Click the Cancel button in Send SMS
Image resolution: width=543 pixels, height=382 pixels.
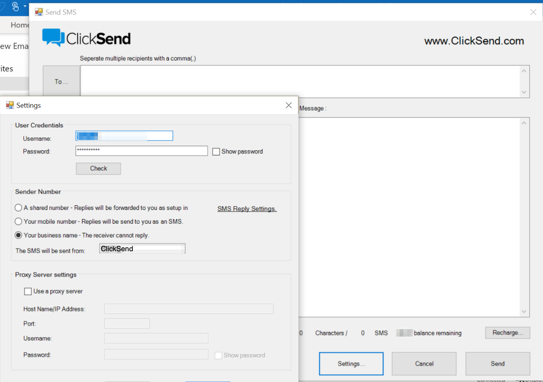click(x=424, y=364)
